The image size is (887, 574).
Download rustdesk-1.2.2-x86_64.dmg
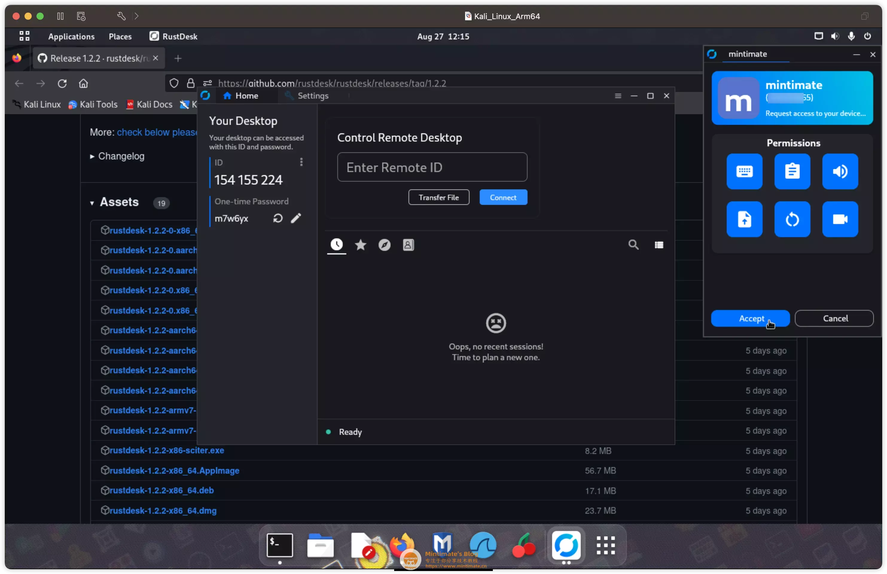[163, 510]
